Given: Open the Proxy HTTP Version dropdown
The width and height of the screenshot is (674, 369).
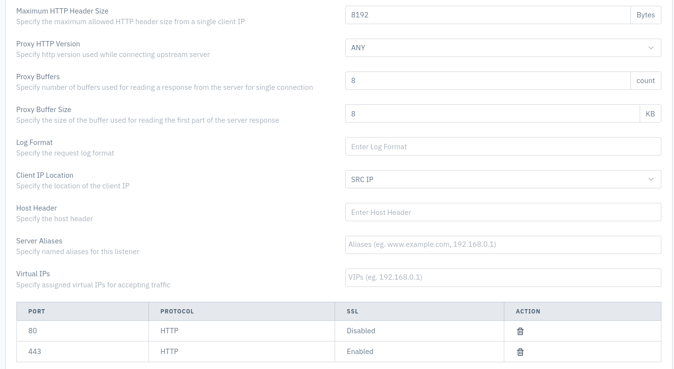Looking at the screenshot, I should coord(503,48).
